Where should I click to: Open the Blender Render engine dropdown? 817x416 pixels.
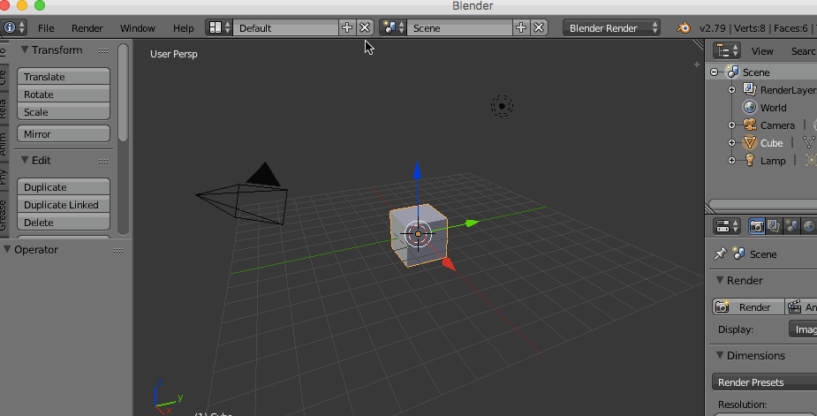click(x=612, y=27)
